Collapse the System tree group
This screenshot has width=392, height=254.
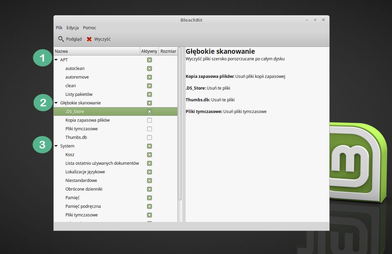pos(56,146)
